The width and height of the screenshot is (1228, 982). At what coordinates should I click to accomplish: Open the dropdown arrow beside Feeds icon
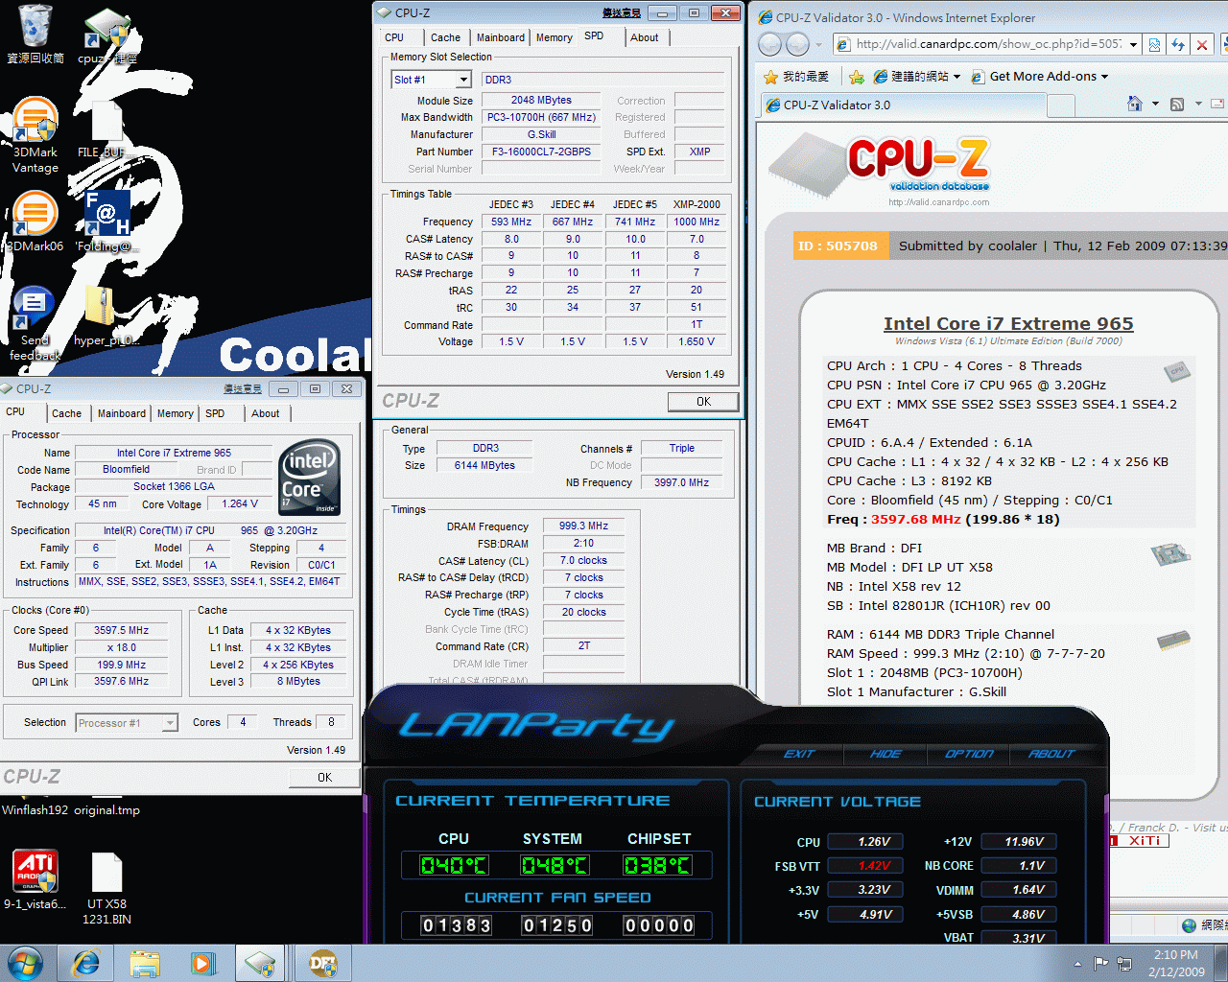tap(1198, 104)
